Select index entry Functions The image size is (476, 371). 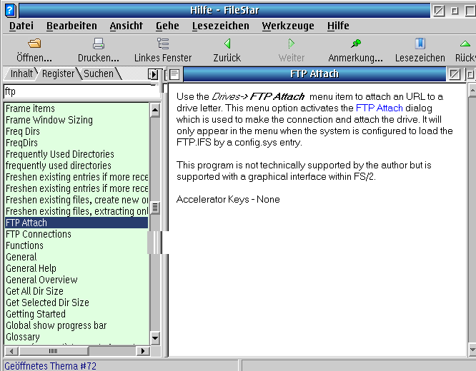76,245
